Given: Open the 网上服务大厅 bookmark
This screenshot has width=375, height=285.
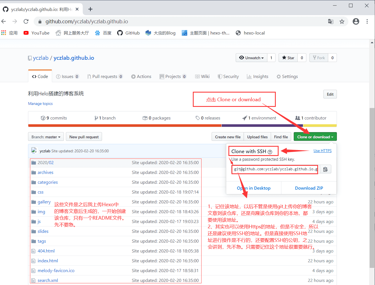Looking at the screenshot, I should 72,33.
